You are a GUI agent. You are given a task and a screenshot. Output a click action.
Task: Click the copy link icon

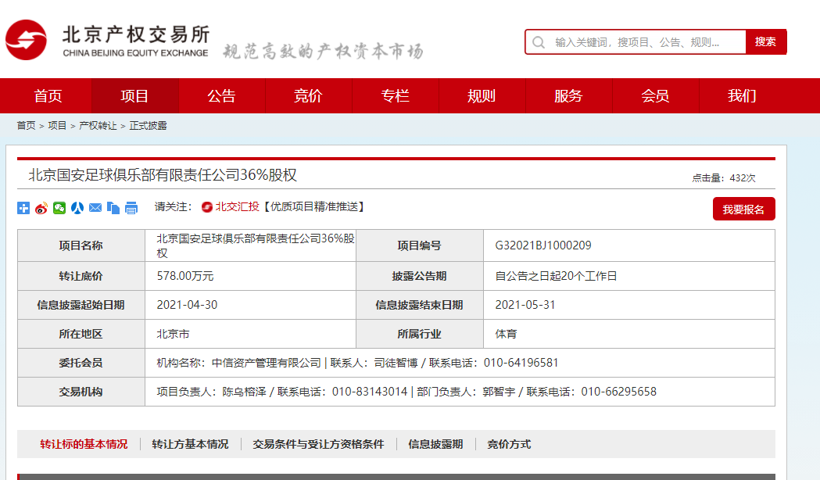click(x=113, y=208)
